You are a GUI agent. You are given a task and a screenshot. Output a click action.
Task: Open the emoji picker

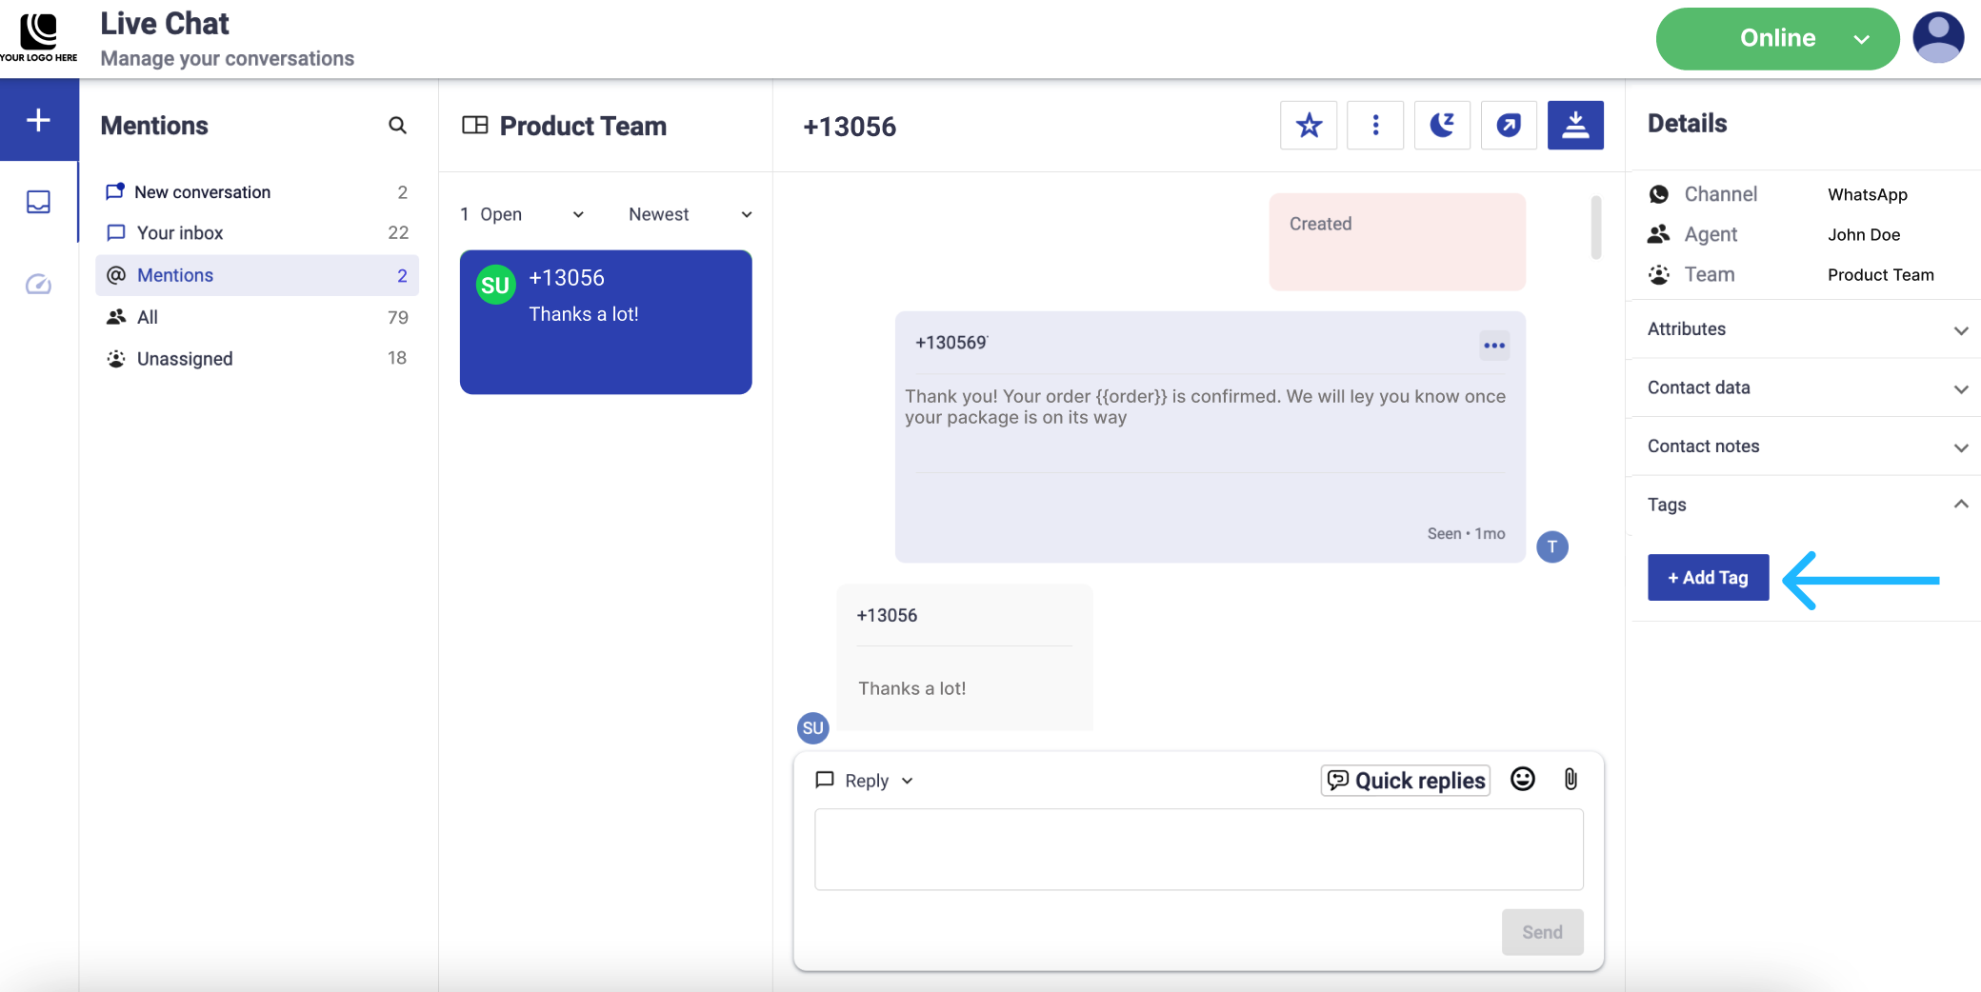1523,780
